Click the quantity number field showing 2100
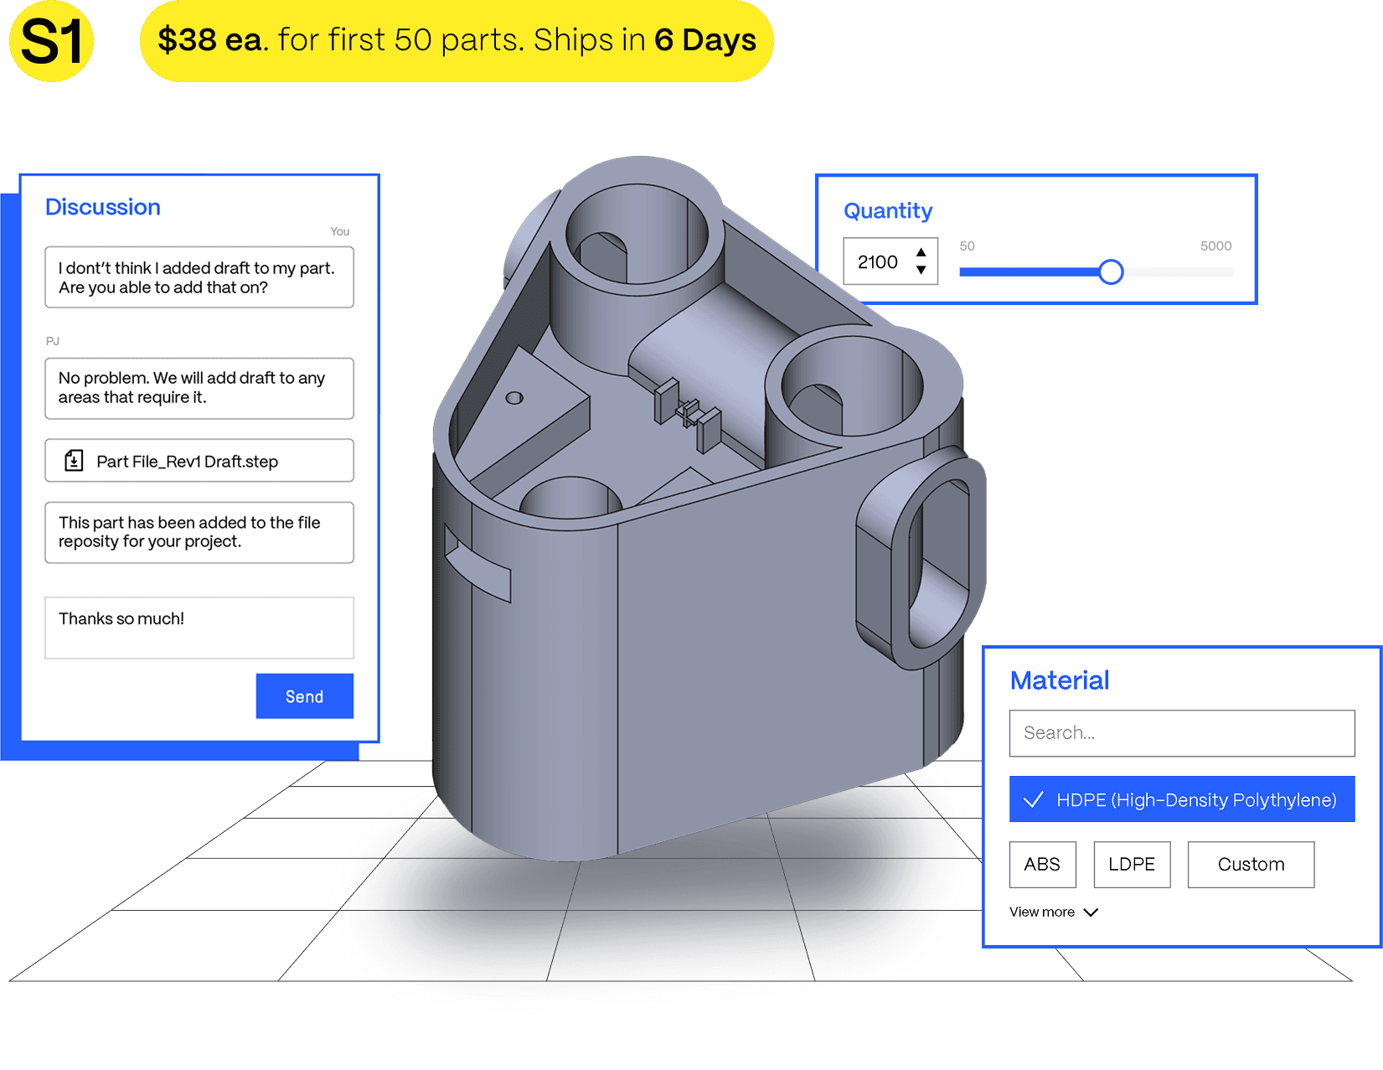 (x=878, y=262)
